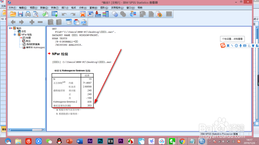Screen dimensions: 259x145
Task: Click the Kolmogorov-Smirnov Z row label
Action: click(65, 102)
